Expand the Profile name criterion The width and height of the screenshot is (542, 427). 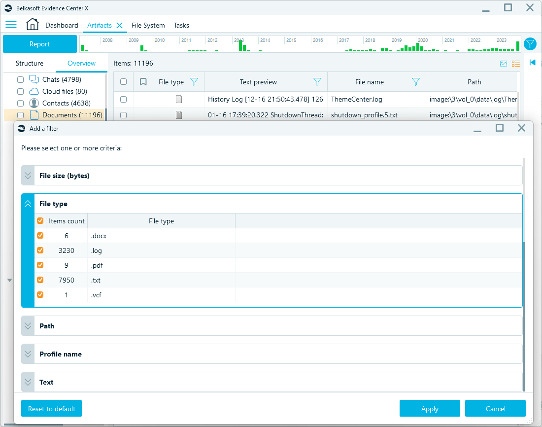click(x=28, y=354)
